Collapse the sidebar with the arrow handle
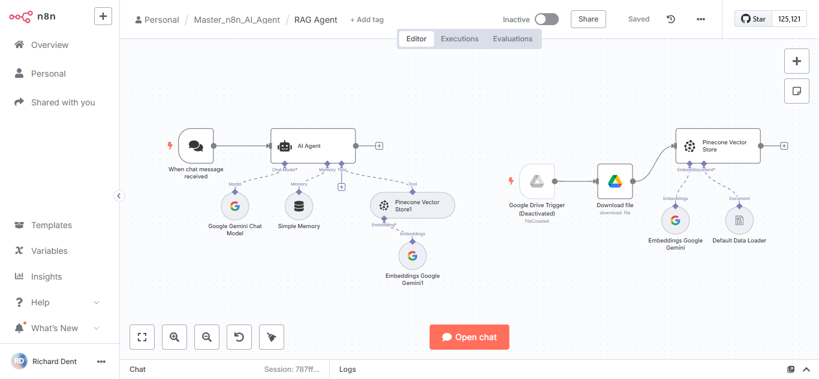The image size is (819, 379). coord(119,196)
